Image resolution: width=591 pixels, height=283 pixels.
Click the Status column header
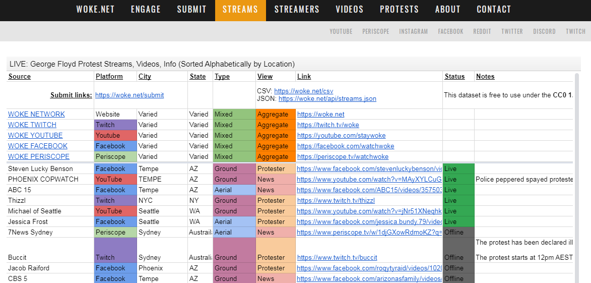coord(454,77)
